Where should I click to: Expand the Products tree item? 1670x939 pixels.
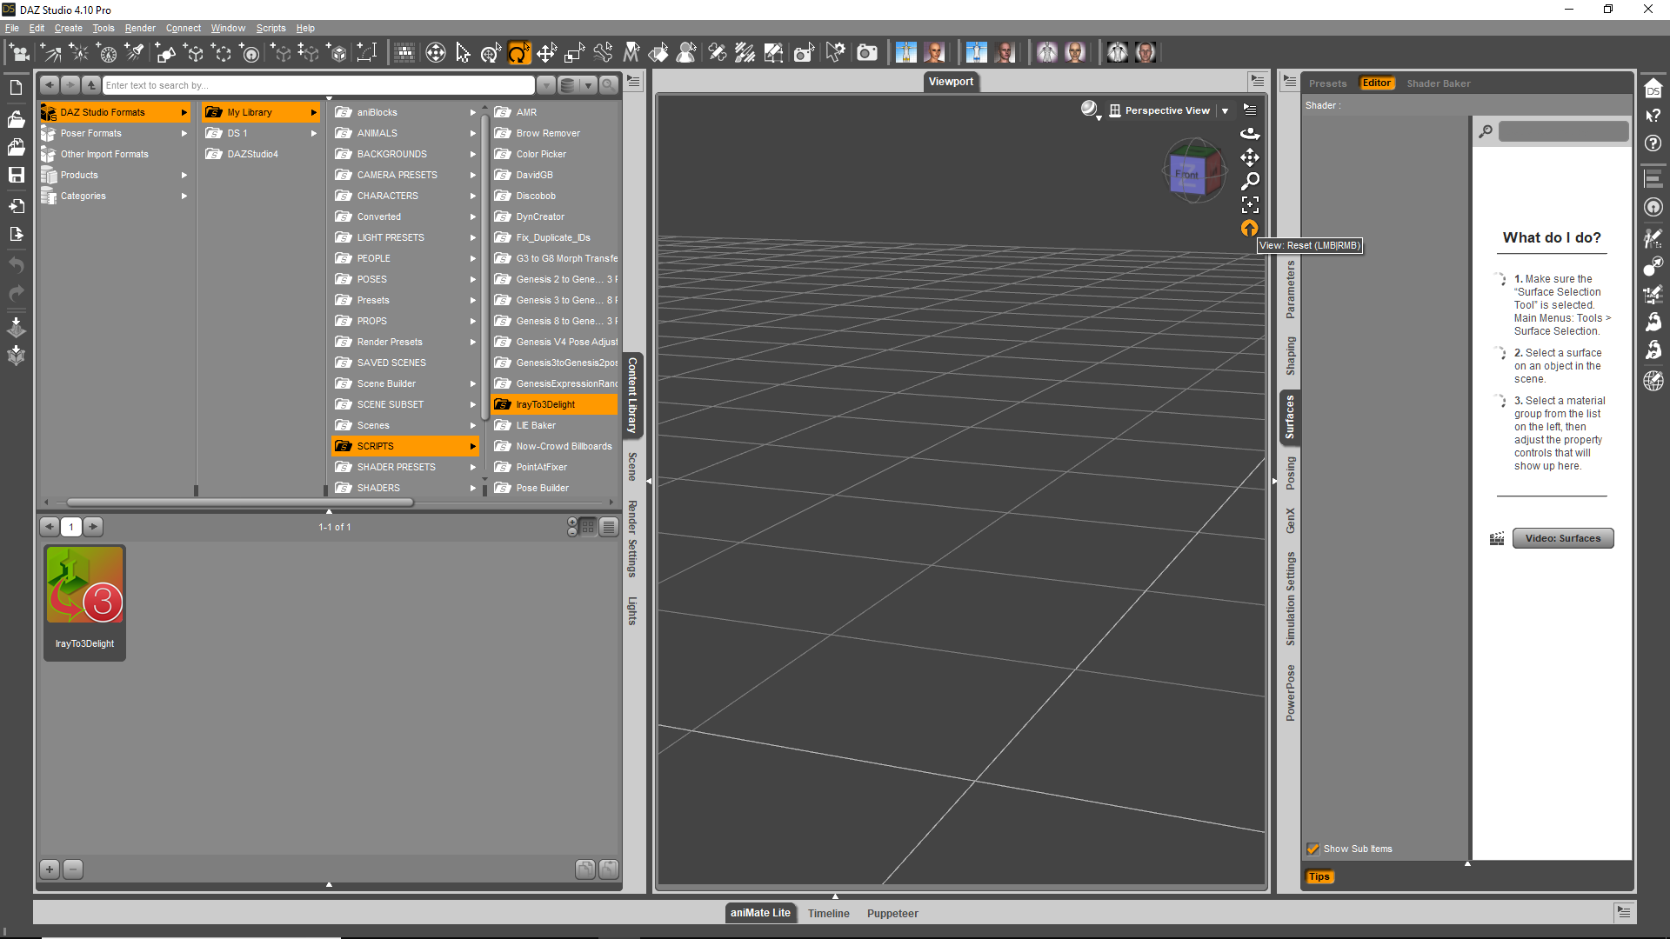click(184, 175)
